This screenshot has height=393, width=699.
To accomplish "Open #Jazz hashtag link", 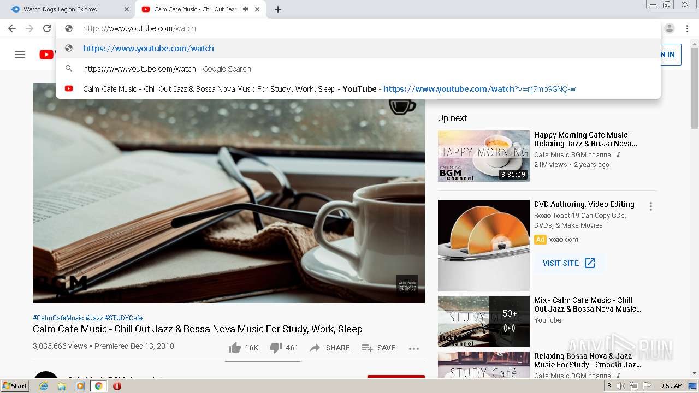I will click(x=94, y=318).
